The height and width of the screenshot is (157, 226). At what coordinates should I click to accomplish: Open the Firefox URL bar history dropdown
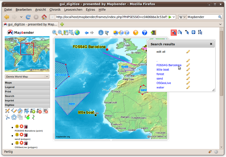click(x=174, y=17)
